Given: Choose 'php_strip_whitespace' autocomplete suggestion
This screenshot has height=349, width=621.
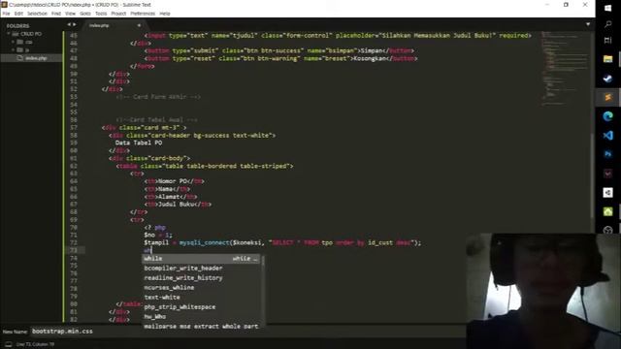Looking at the screenshot, I should (201, 307).
